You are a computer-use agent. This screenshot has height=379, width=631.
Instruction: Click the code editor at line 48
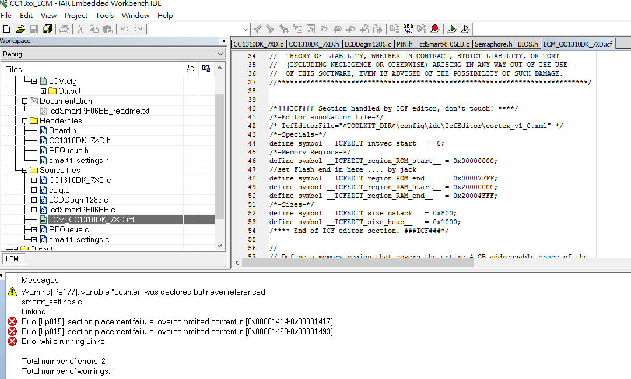[x=383, y=179]
